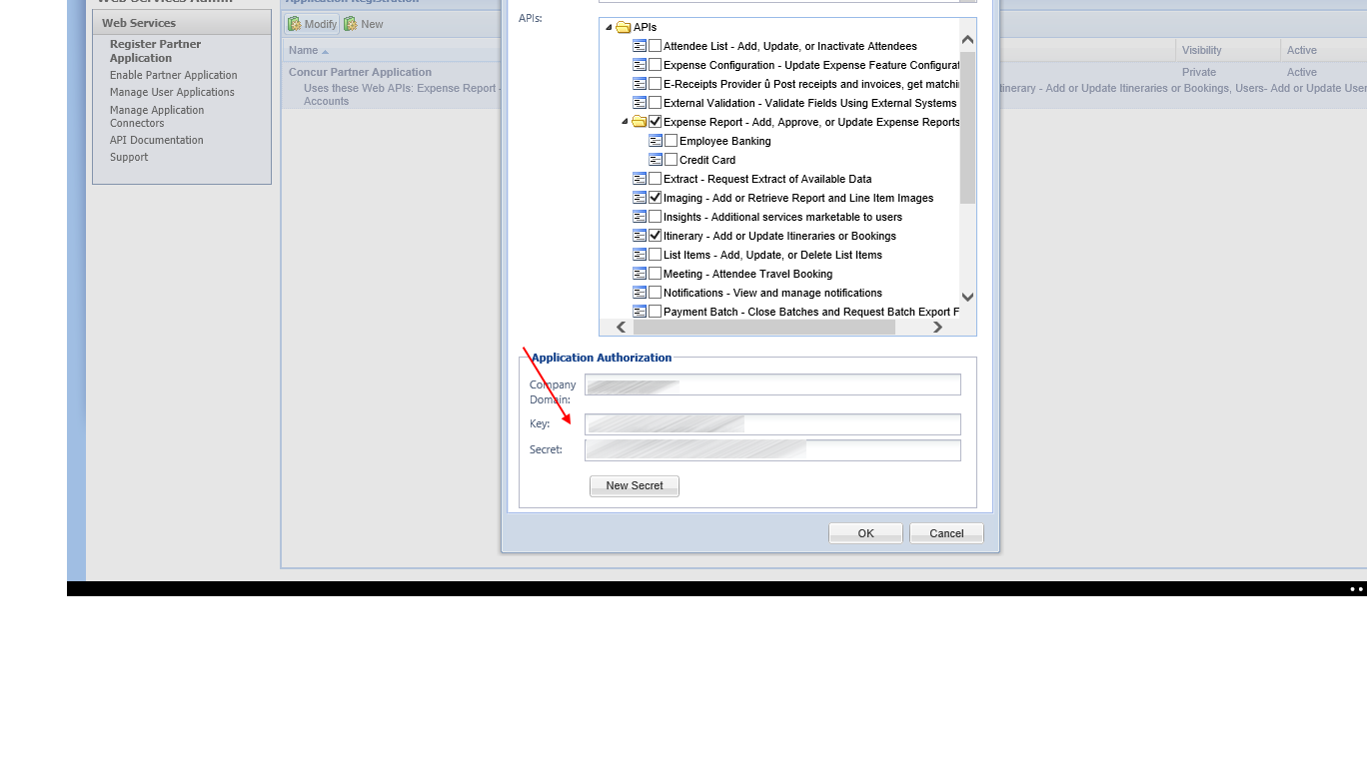Click the Web Services panel header
The height and width of the screenshot is (767, 1367).
182,23
